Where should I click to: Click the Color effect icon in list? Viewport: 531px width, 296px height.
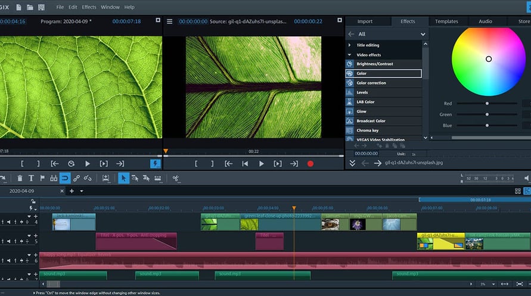click(349, 73)
